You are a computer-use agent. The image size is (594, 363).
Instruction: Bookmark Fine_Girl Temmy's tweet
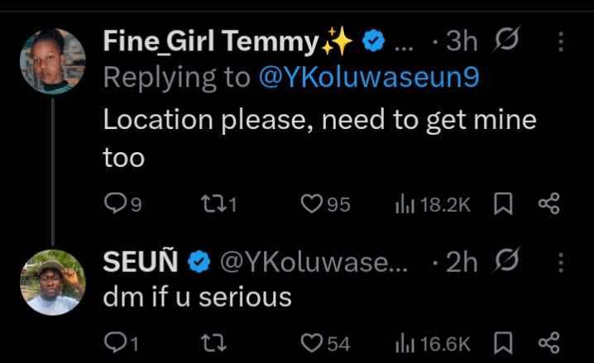point(502,203)
